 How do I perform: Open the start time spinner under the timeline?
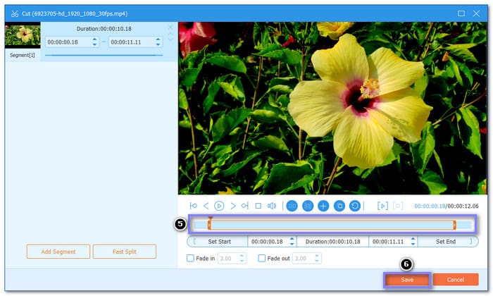tap(292, 241)
